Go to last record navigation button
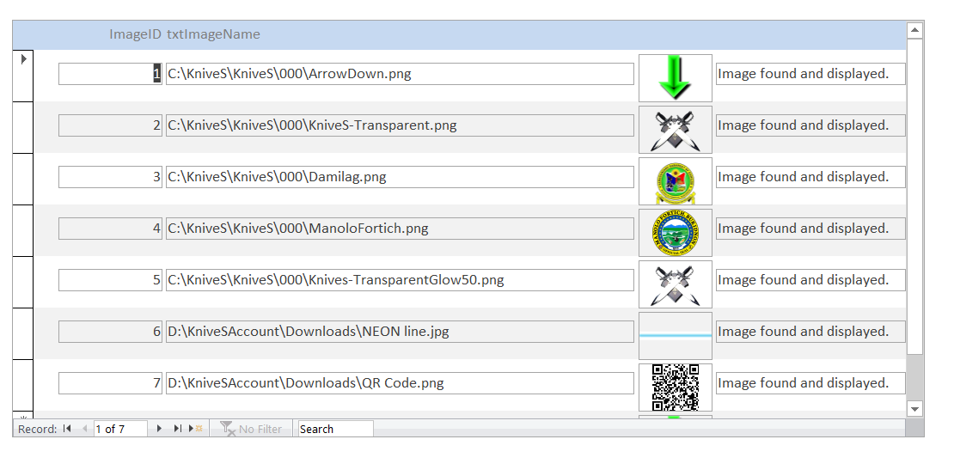The width and height of the screenshot is (954, 476). (177, 429)
